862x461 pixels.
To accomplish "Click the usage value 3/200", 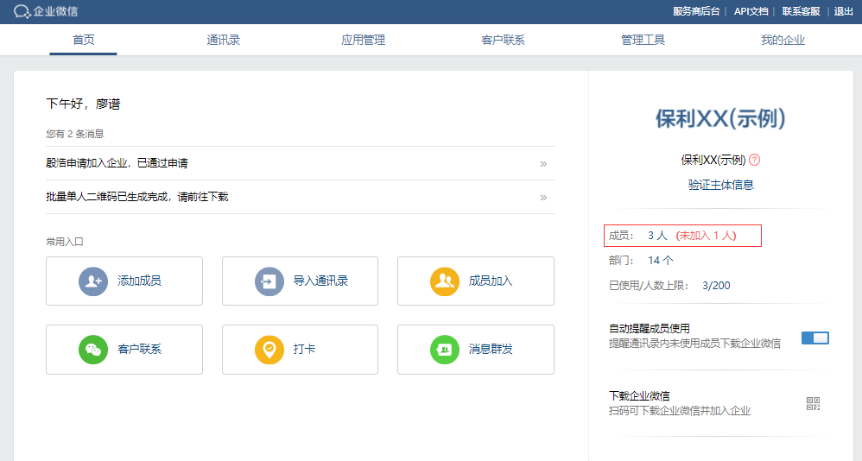I will tap(716, 286).
